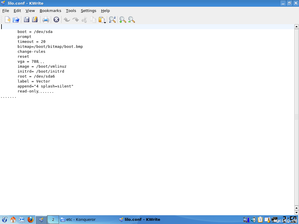
Task: Open Home folder from the taskbar house icon
Action: (x=13, y=220)
